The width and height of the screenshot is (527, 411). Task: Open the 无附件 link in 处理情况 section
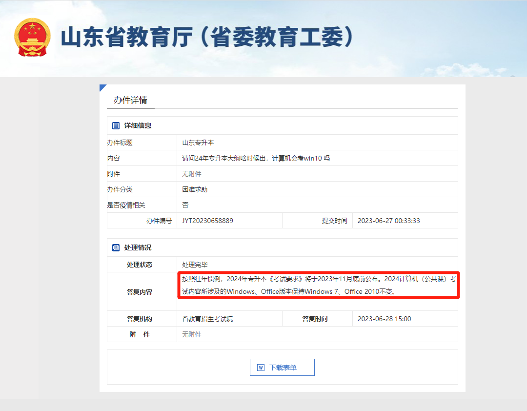[x=191, y=334]
